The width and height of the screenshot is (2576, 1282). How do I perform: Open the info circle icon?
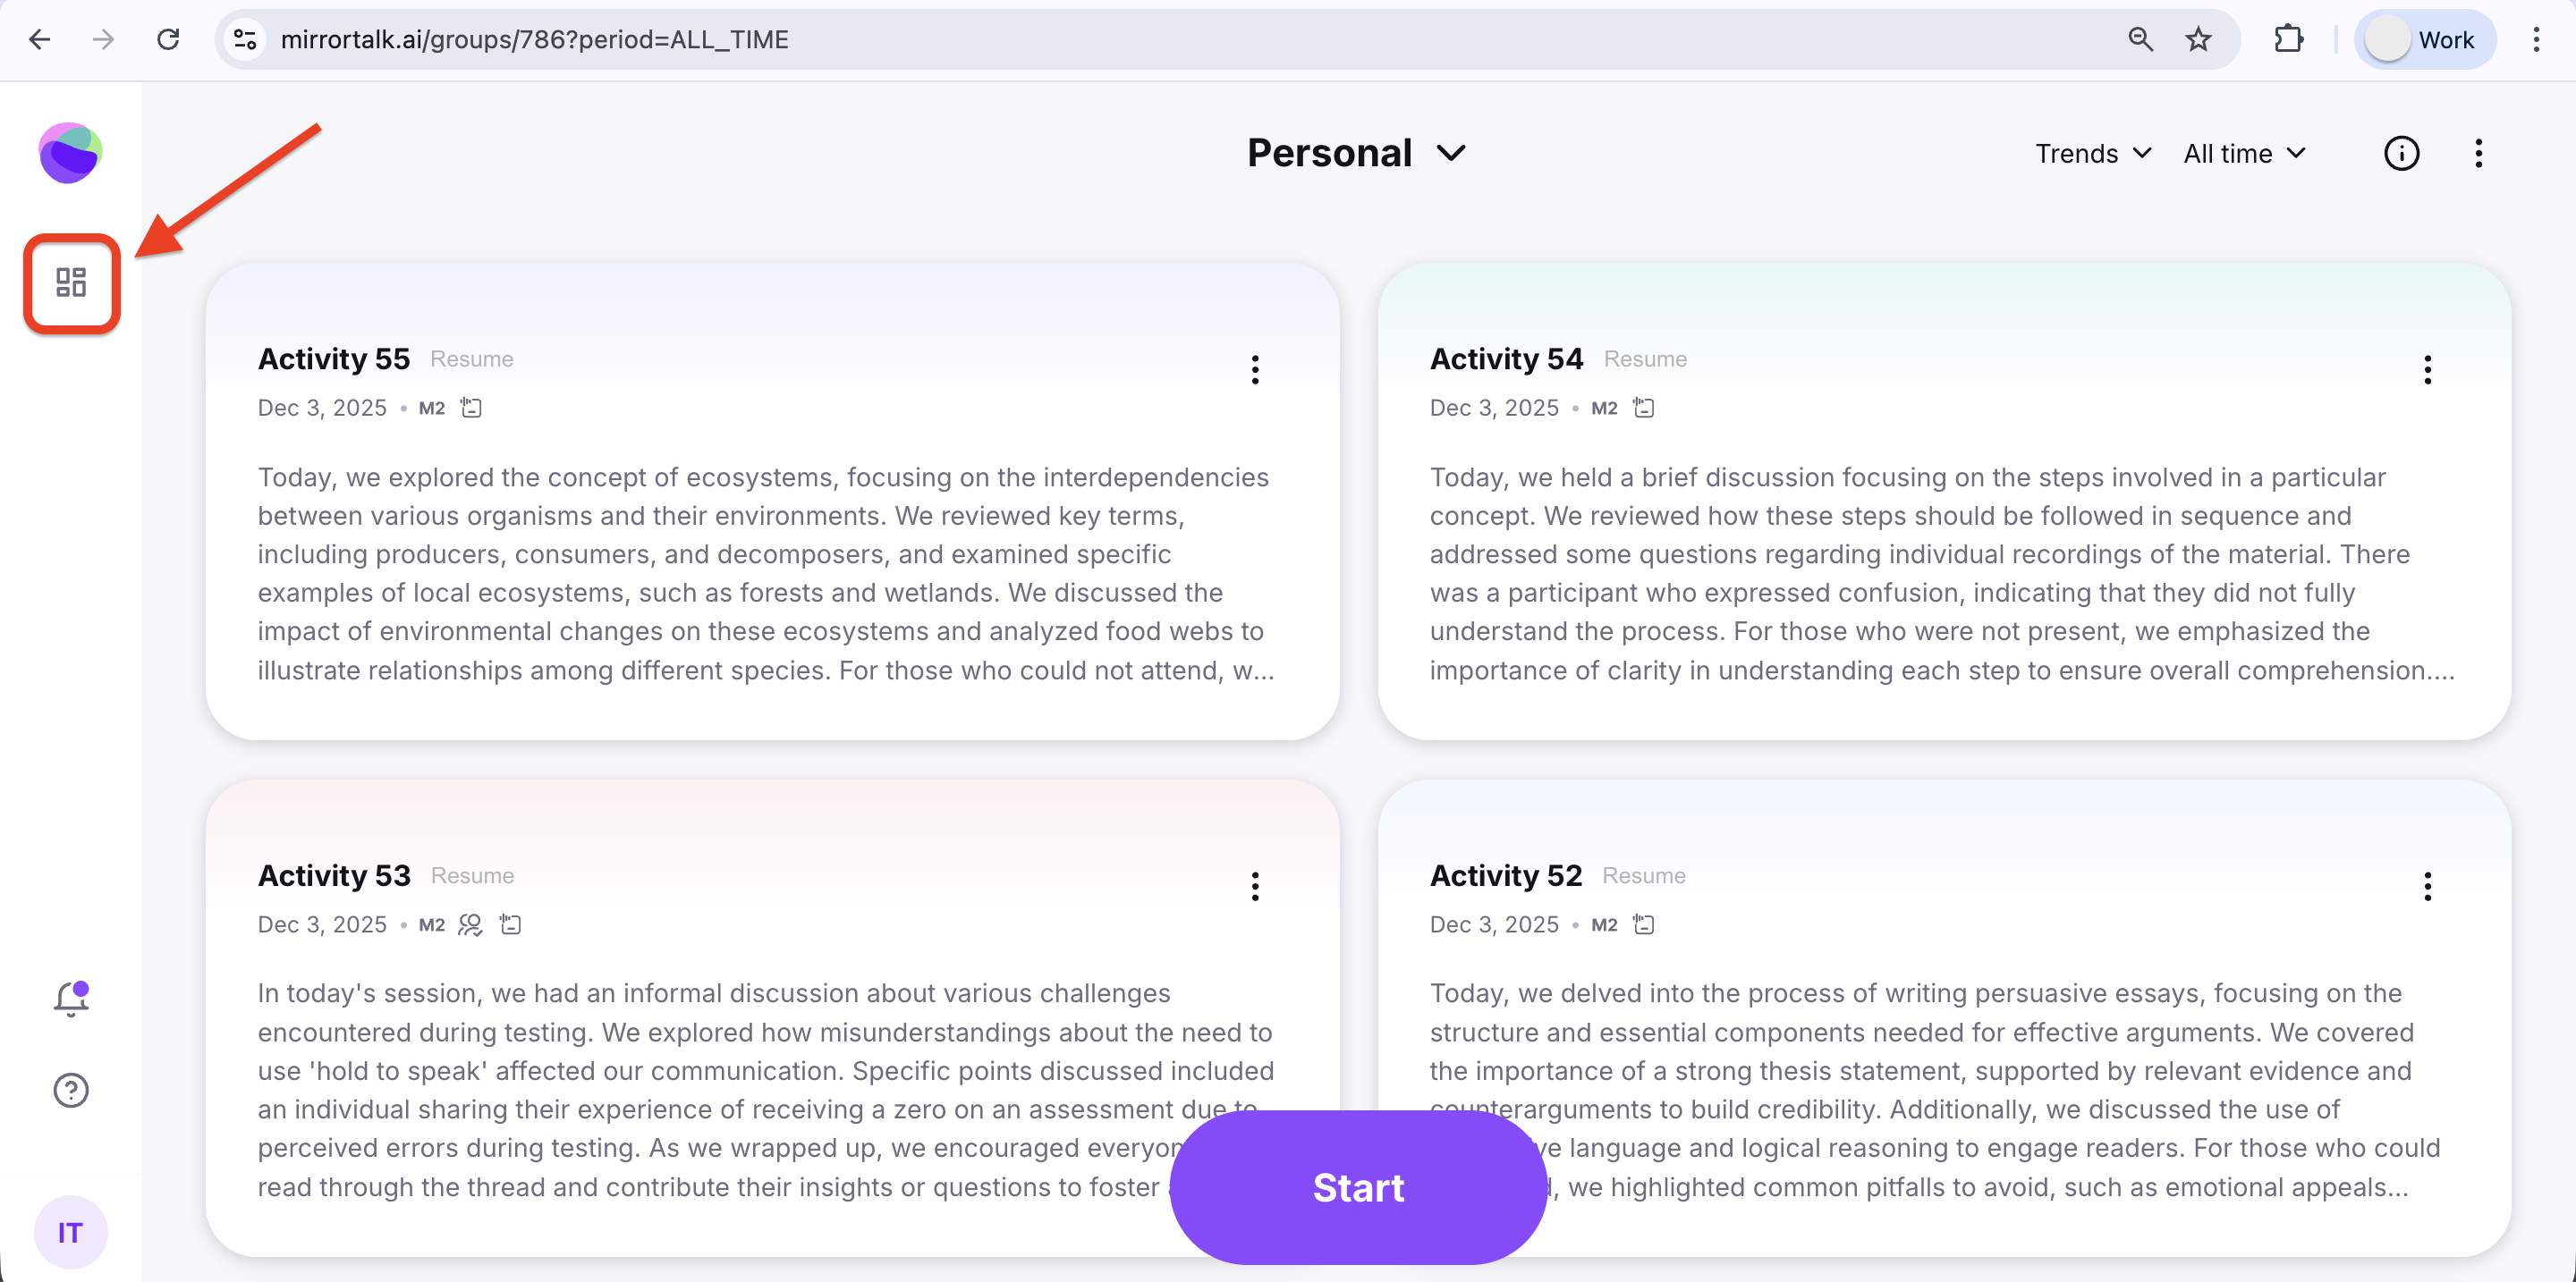pyautogui.click(x=2401, y=154)
